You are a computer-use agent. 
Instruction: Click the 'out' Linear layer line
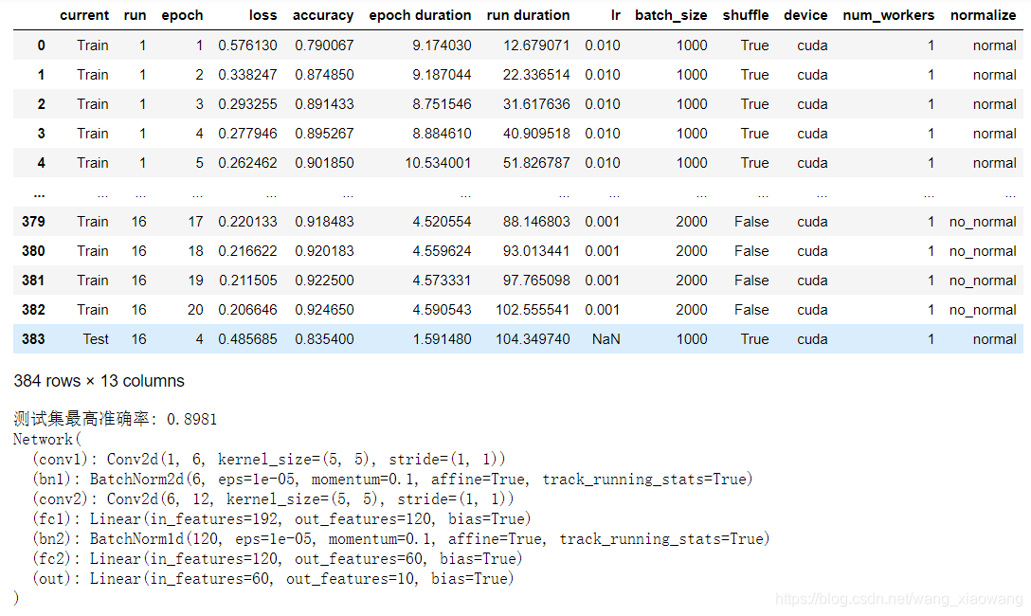(273, 578)
